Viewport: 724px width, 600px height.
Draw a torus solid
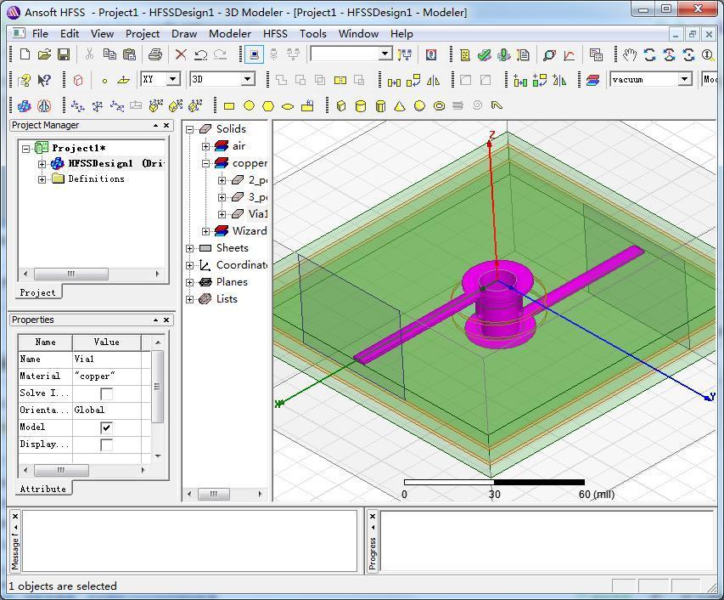coord(439,106)
